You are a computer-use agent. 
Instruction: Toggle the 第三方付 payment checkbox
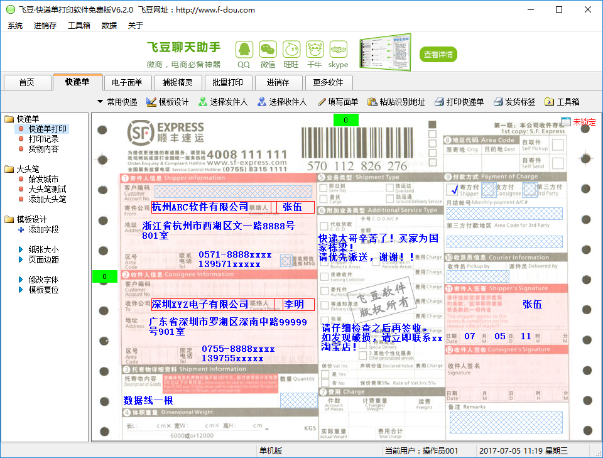530,189
